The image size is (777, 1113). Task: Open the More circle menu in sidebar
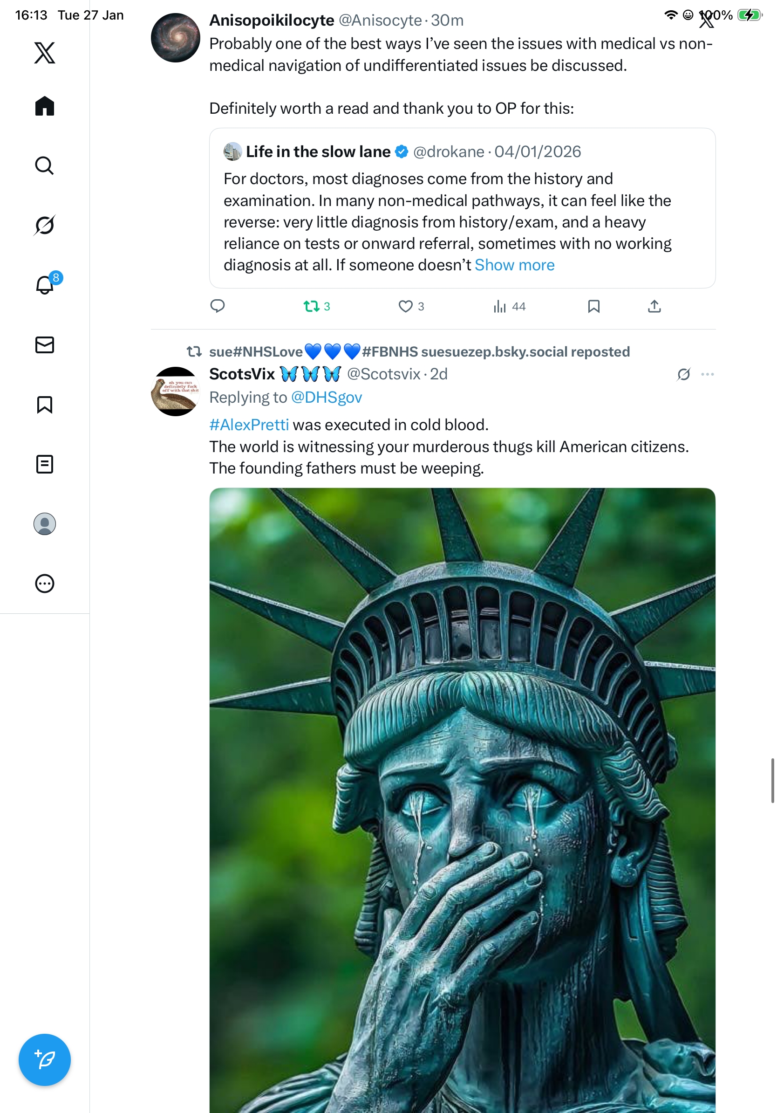click(x=45, y=583)
